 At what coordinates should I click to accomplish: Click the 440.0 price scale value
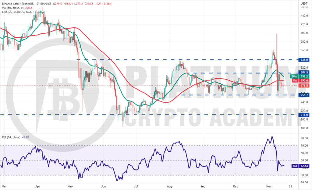[x=304, y=16]
